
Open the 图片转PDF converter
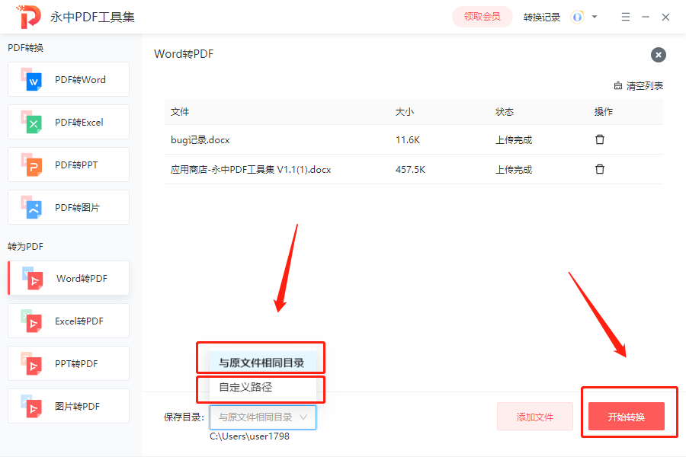[33, 407]
